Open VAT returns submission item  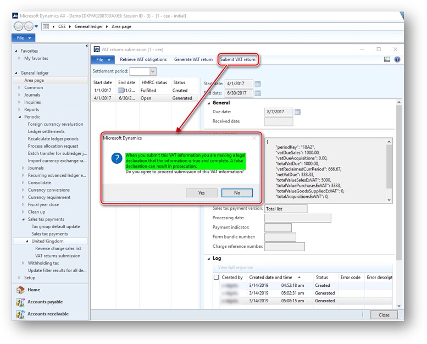pyautogui.click(x=58, y=256)
